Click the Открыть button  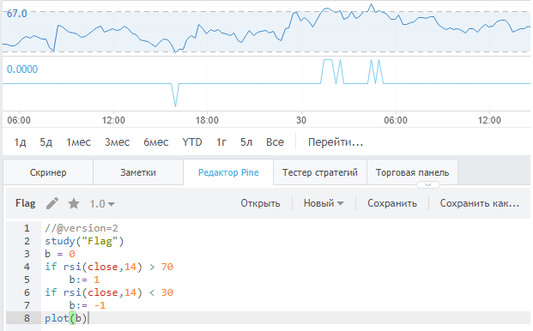point(260,203)
